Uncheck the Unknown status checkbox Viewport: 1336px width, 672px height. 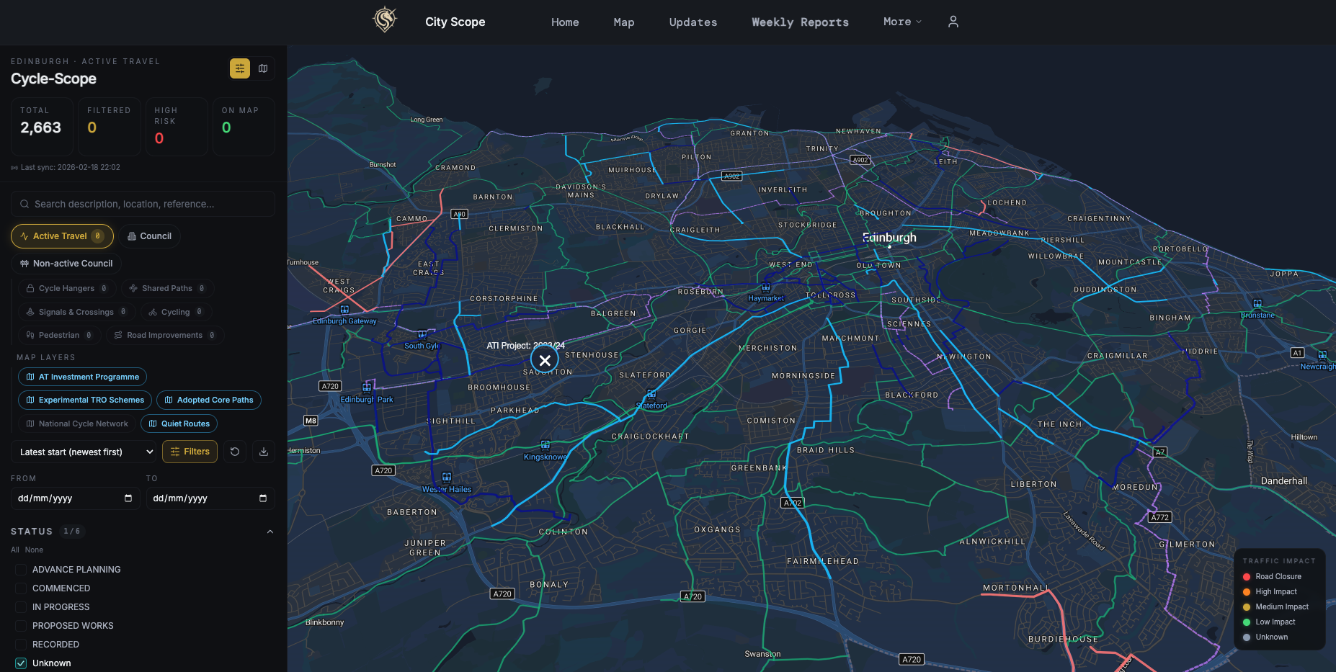[21, 663]
